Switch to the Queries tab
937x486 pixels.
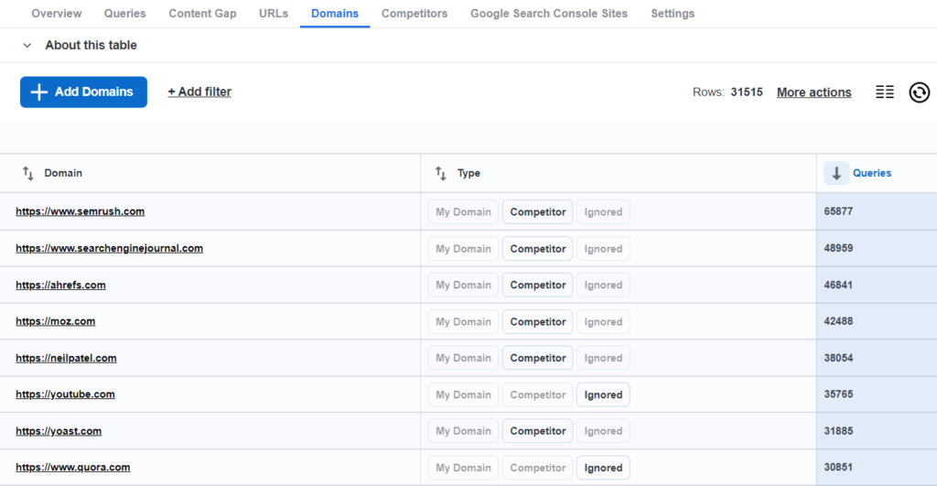[124, 13]
